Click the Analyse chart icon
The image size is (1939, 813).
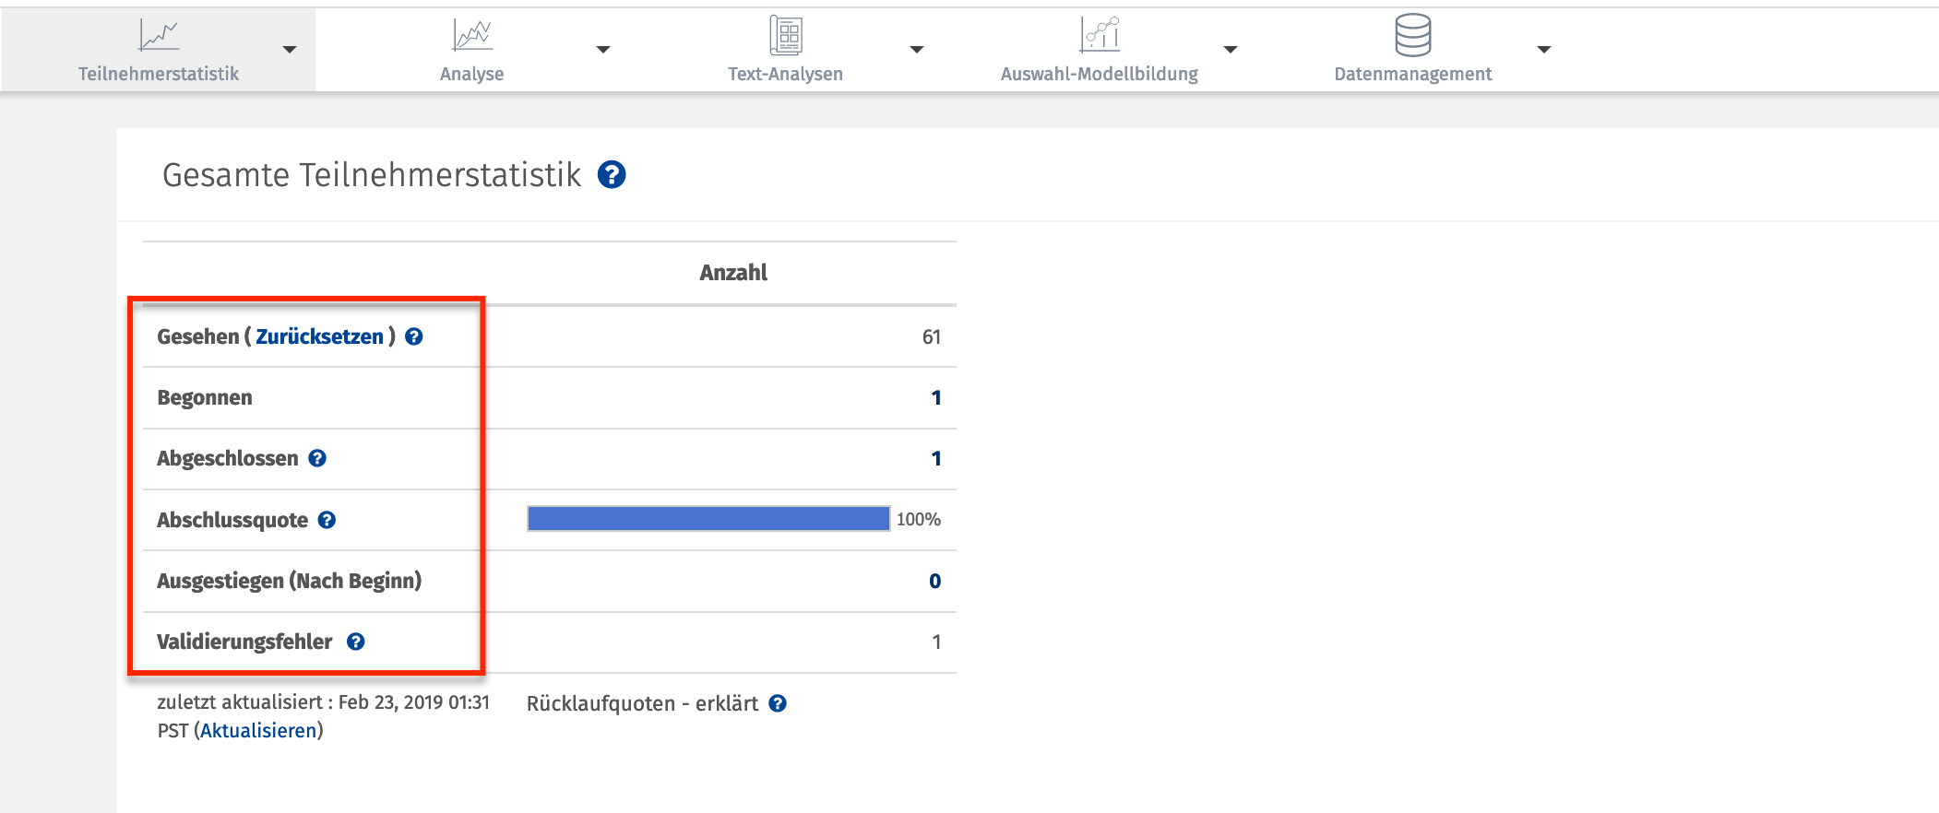point(471,36)
